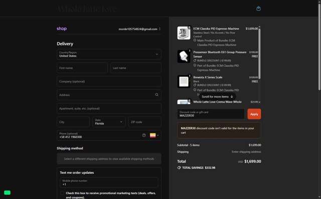This screenshot has width=321, height=199.
Task: Click info icon in Pressensor Part of Bundle
Action: 195,65
